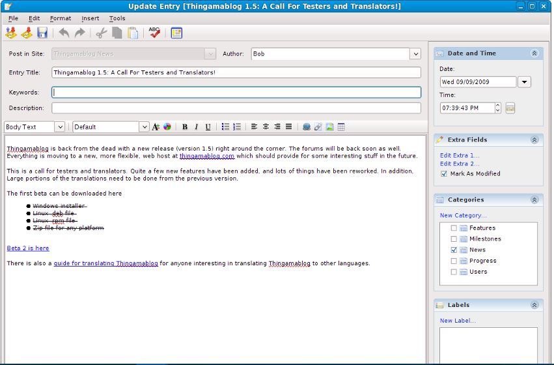Click New Category link
The image size is (554, 365).
463,215
